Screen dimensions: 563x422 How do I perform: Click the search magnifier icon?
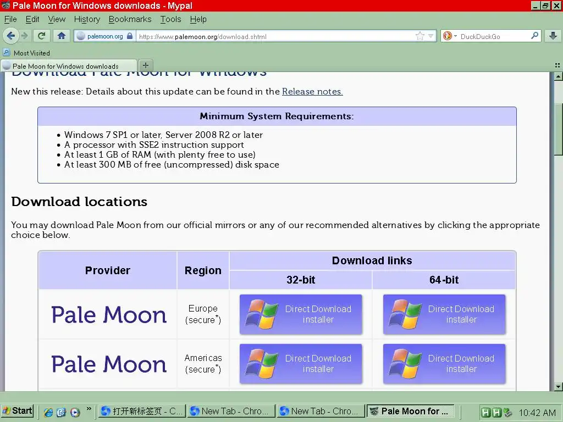click(534, 36)
